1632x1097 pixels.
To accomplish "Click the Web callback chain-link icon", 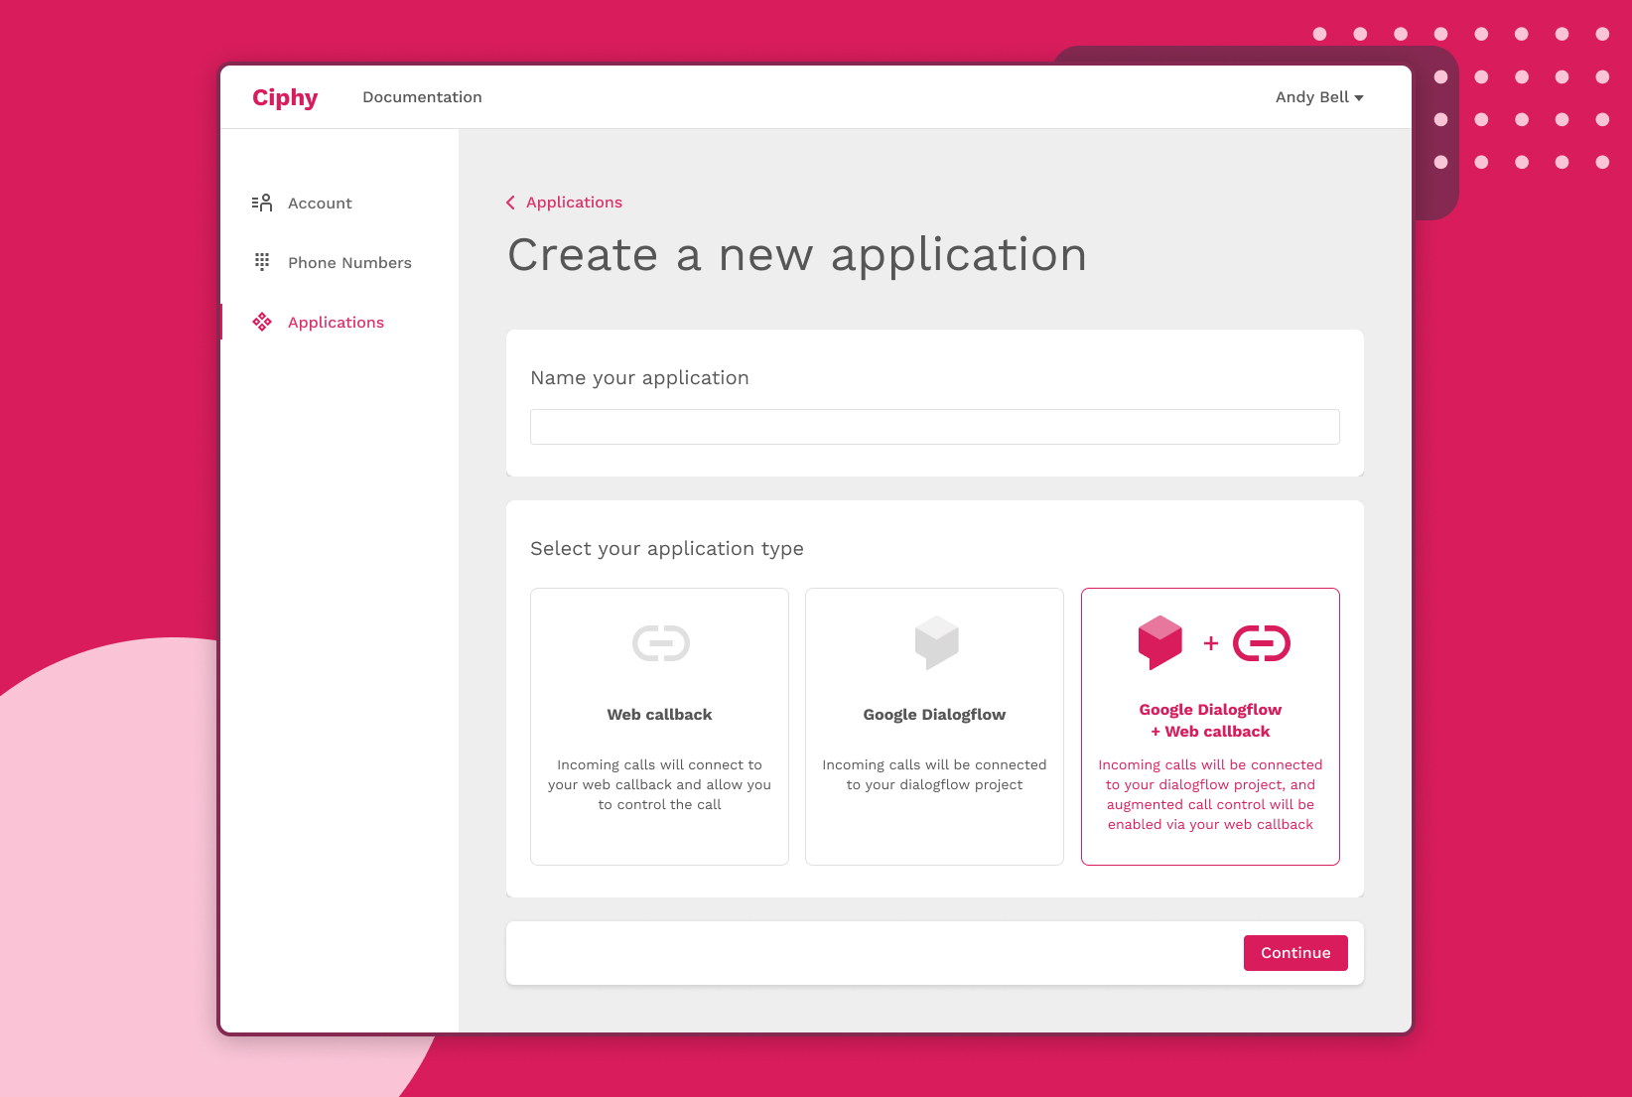I will coord(659,642).
